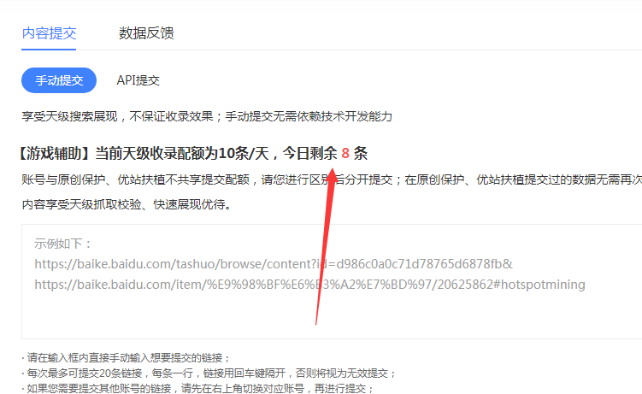Click the 享受天级搜索展现 description line
Viewport: 642px width, 394px height.
pos(207,116)
